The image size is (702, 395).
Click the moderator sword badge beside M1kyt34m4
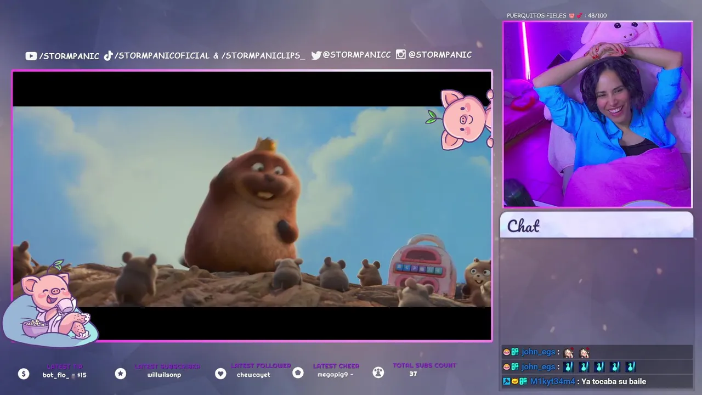[506, 381]
